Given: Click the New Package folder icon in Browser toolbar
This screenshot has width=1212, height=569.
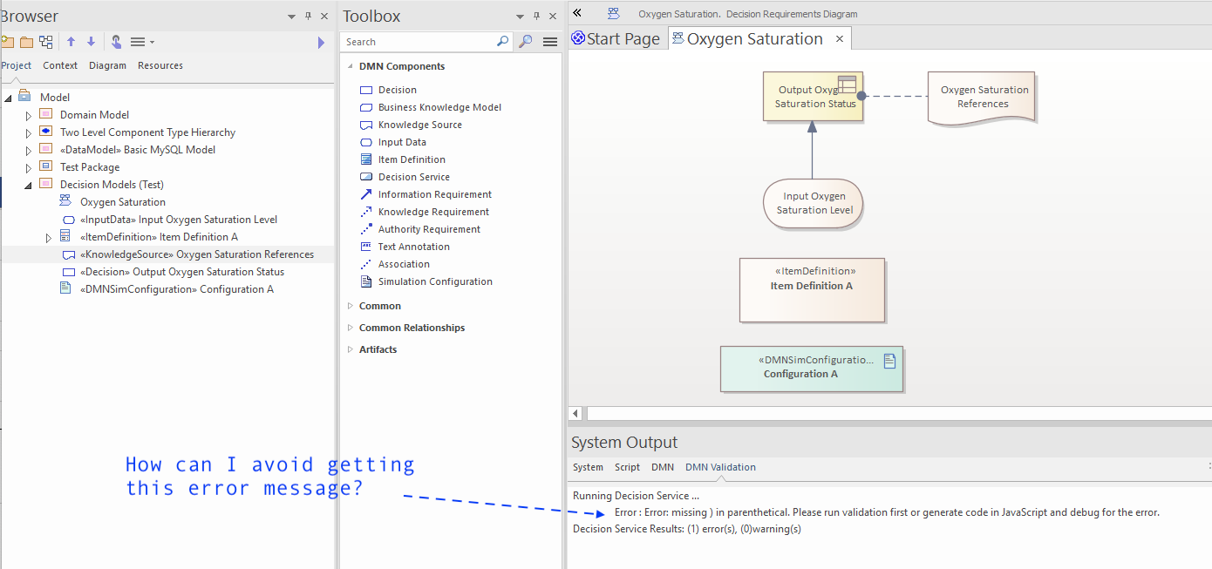Looking at the screenshot, I should pyautogui.click(x=27, y=42).
